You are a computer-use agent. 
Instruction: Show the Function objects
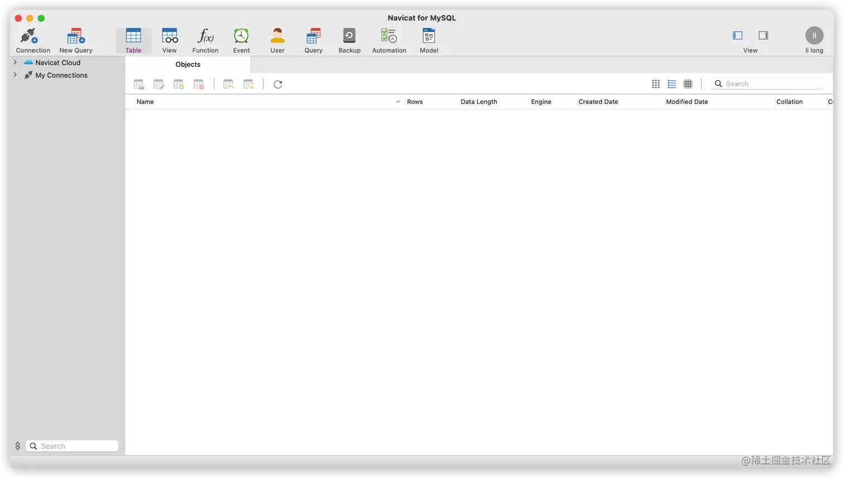(205, 41)
